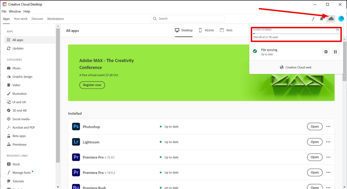Go to the Marketplace tab

(x=56, y=19)
